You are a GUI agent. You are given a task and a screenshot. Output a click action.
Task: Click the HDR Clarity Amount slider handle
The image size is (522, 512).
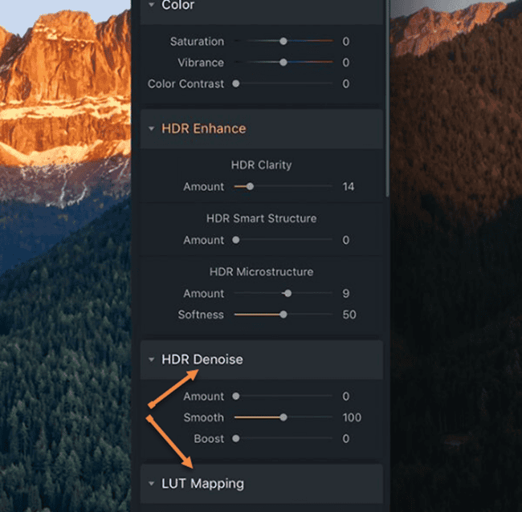pyautogui.click(x=250, y=186)
